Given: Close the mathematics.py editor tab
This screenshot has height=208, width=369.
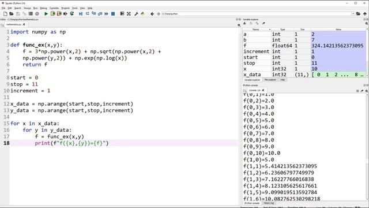Looking at the screenshot, I should 24,24.
